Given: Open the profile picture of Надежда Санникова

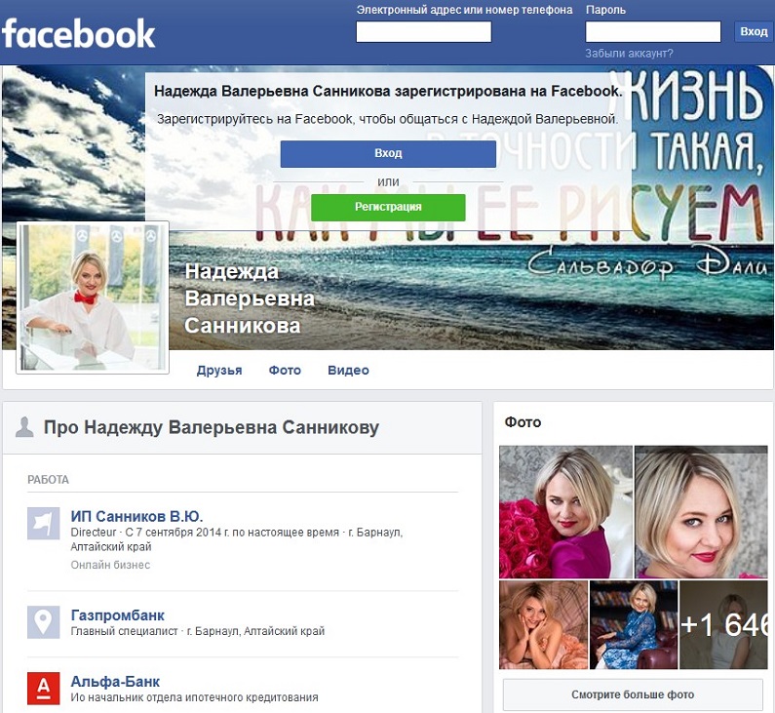Looking at the screenshot, I should pyautogui.click(x=93, y=297).
